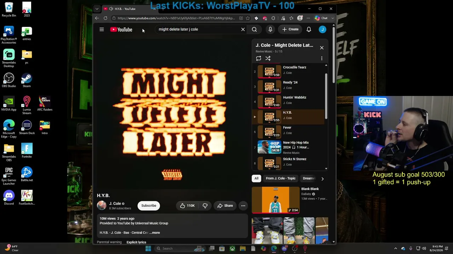Toggle playlist shuffle

coord(268,59)
